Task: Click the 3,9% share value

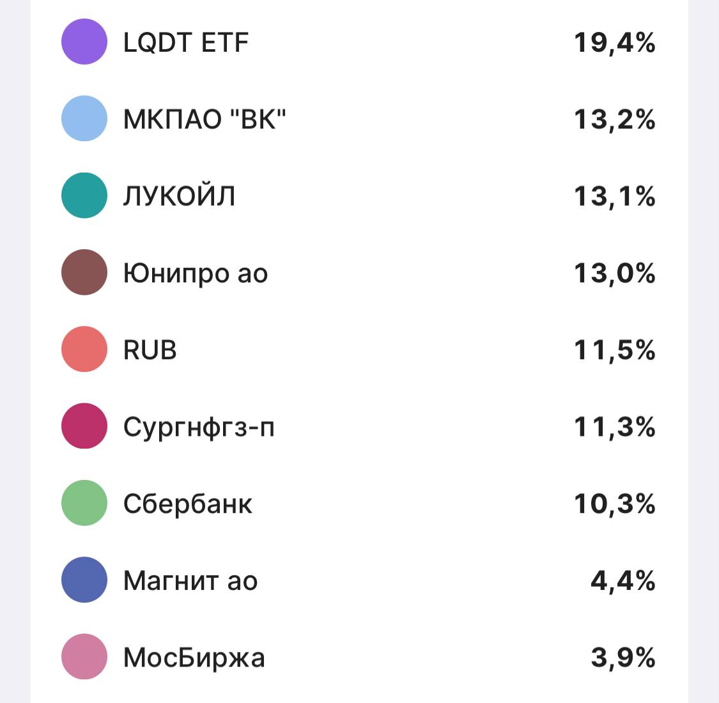Action: 622,658
